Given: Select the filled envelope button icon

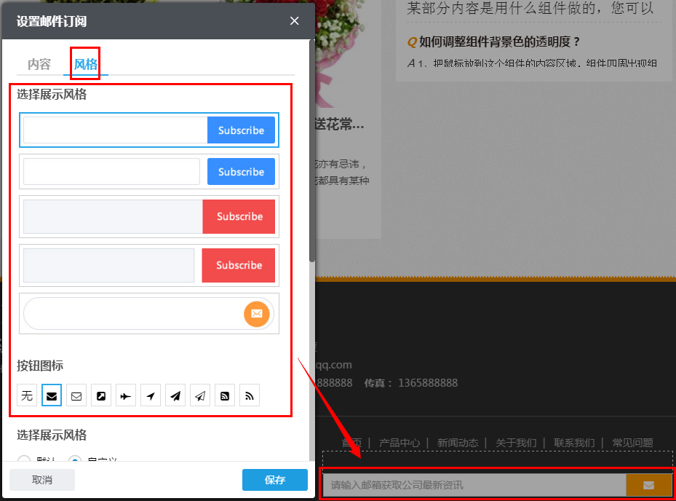Looking at the screenshot, I should 51,395.
